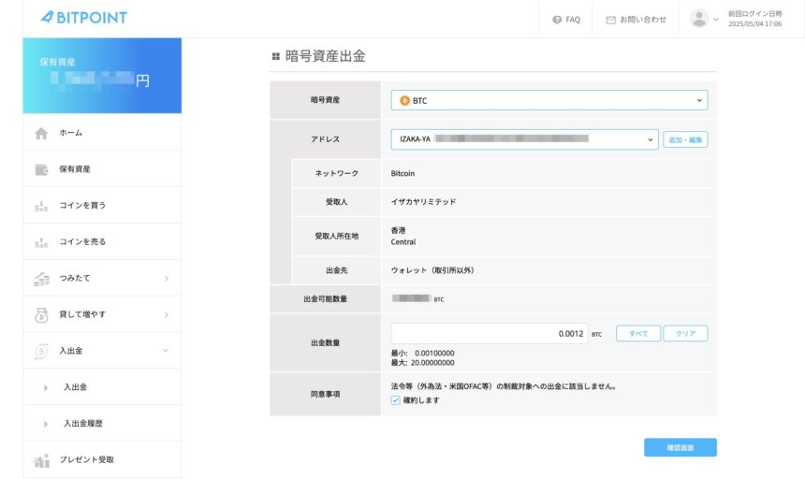
Task: Open the お問い合わせ link
Action: (x=637, y=20)
